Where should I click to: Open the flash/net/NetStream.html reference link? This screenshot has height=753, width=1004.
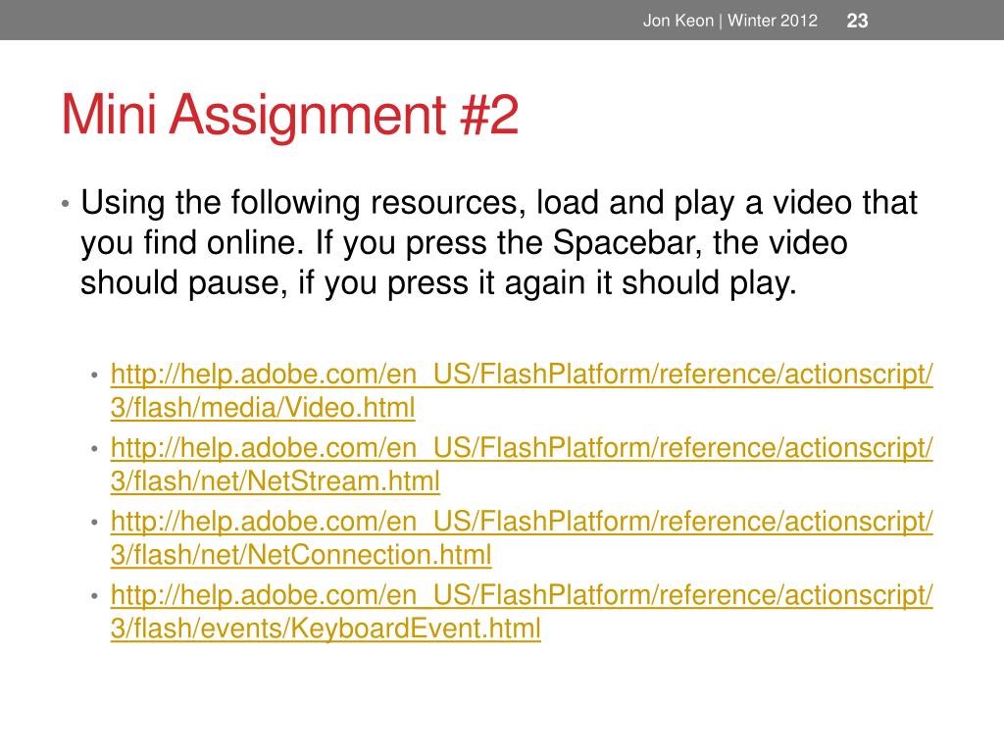[x=522, y=464]
